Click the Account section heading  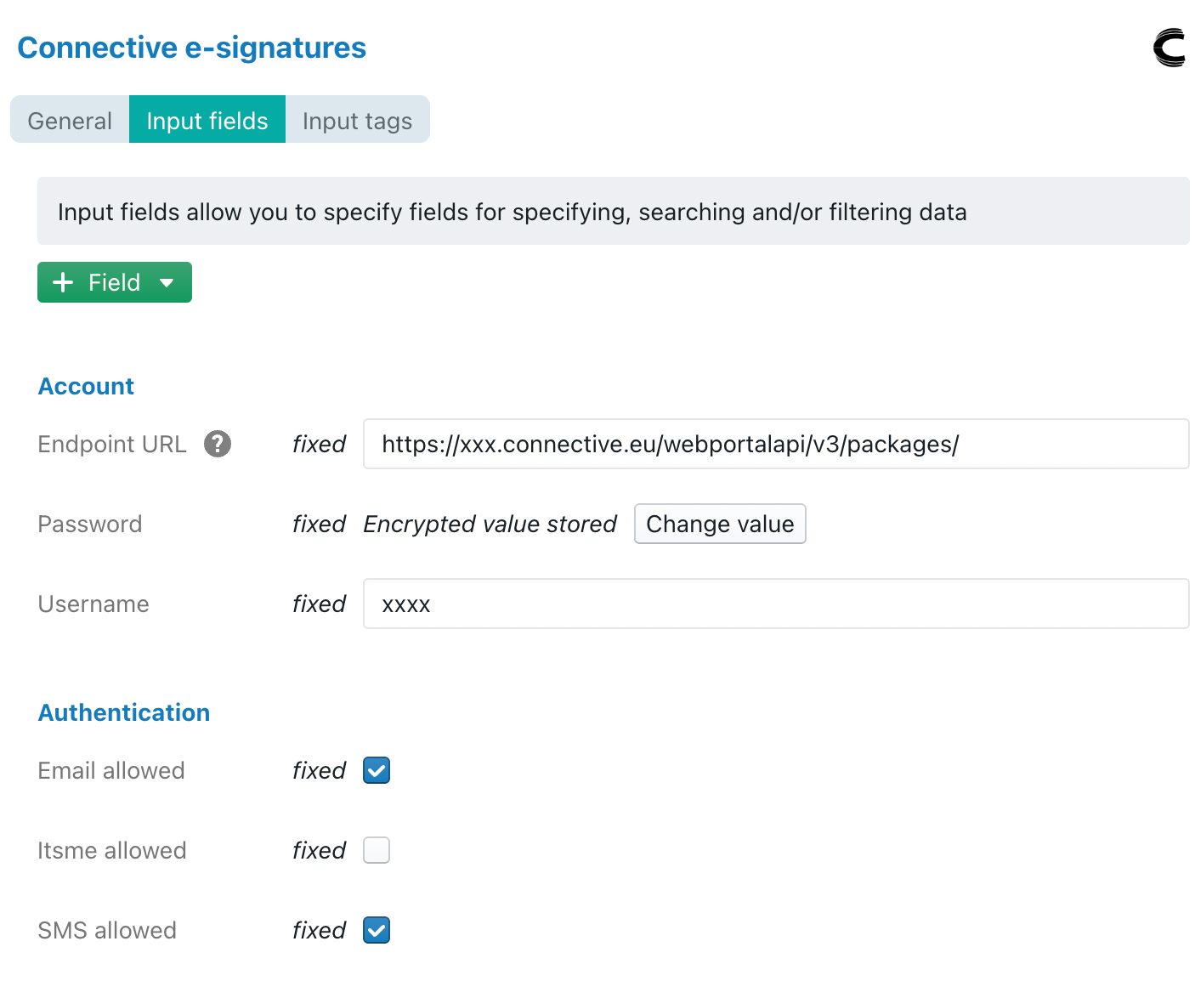pyautogui.click(x=86, y=386)
